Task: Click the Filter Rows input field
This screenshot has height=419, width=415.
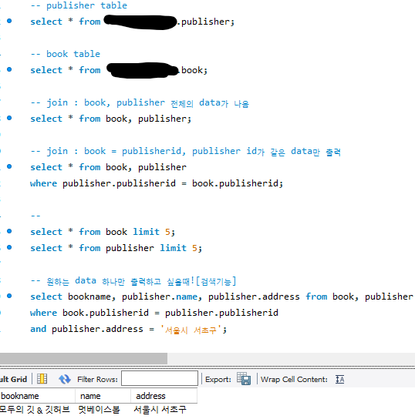Action: pos(160,378)
